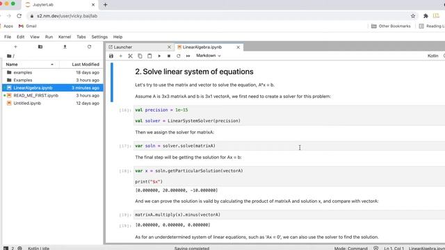Insert a cell below with plus icon

tap(120, 56)
